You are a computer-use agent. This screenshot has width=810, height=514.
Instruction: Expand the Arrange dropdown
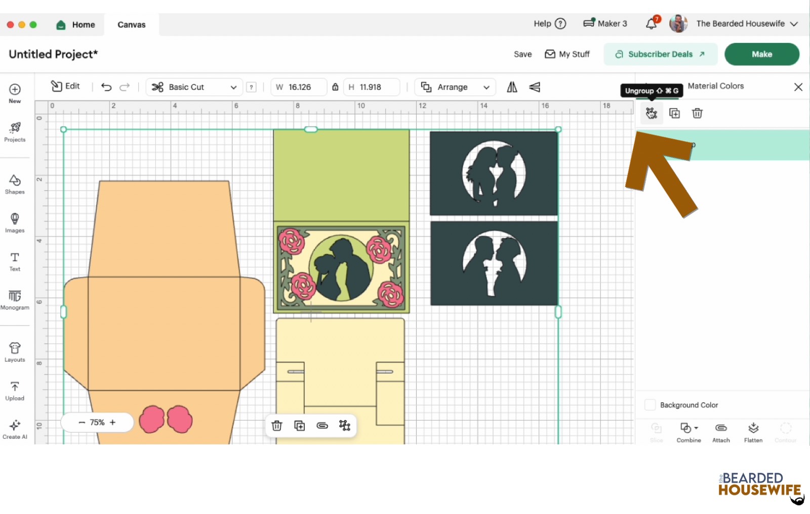click(454, 87)
